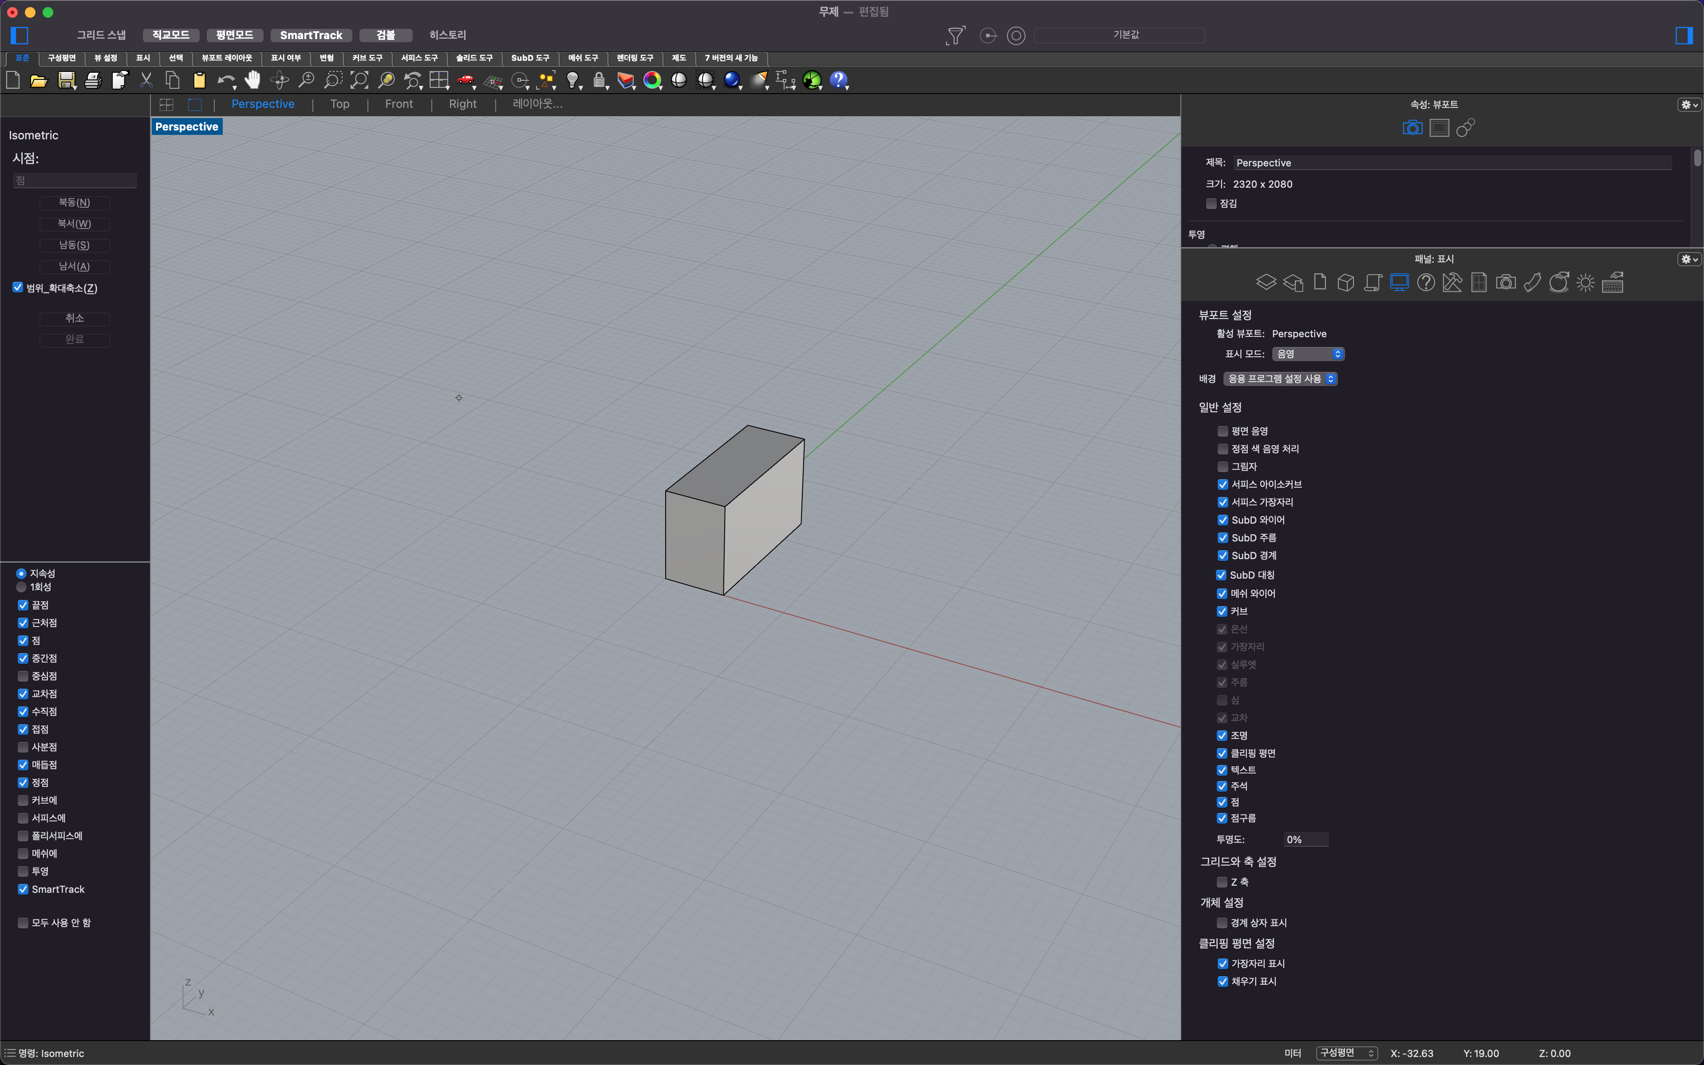The height and width of the screenshot is (1065, 1704).
Task: Select the blue sphere render icon
Action: pos(732,80)
